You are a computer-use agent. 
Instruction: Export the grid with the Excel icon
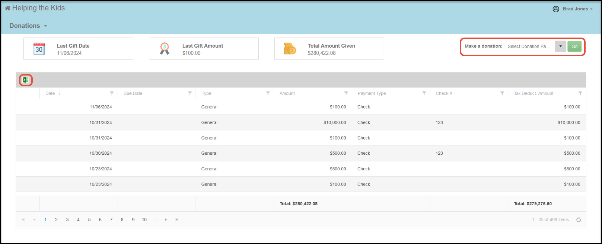coord(26,80)
